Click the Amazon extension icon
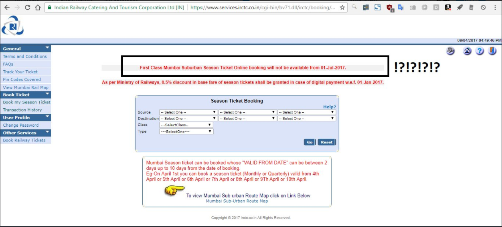This screenshot has height=227, width=502. pos(448,8)
